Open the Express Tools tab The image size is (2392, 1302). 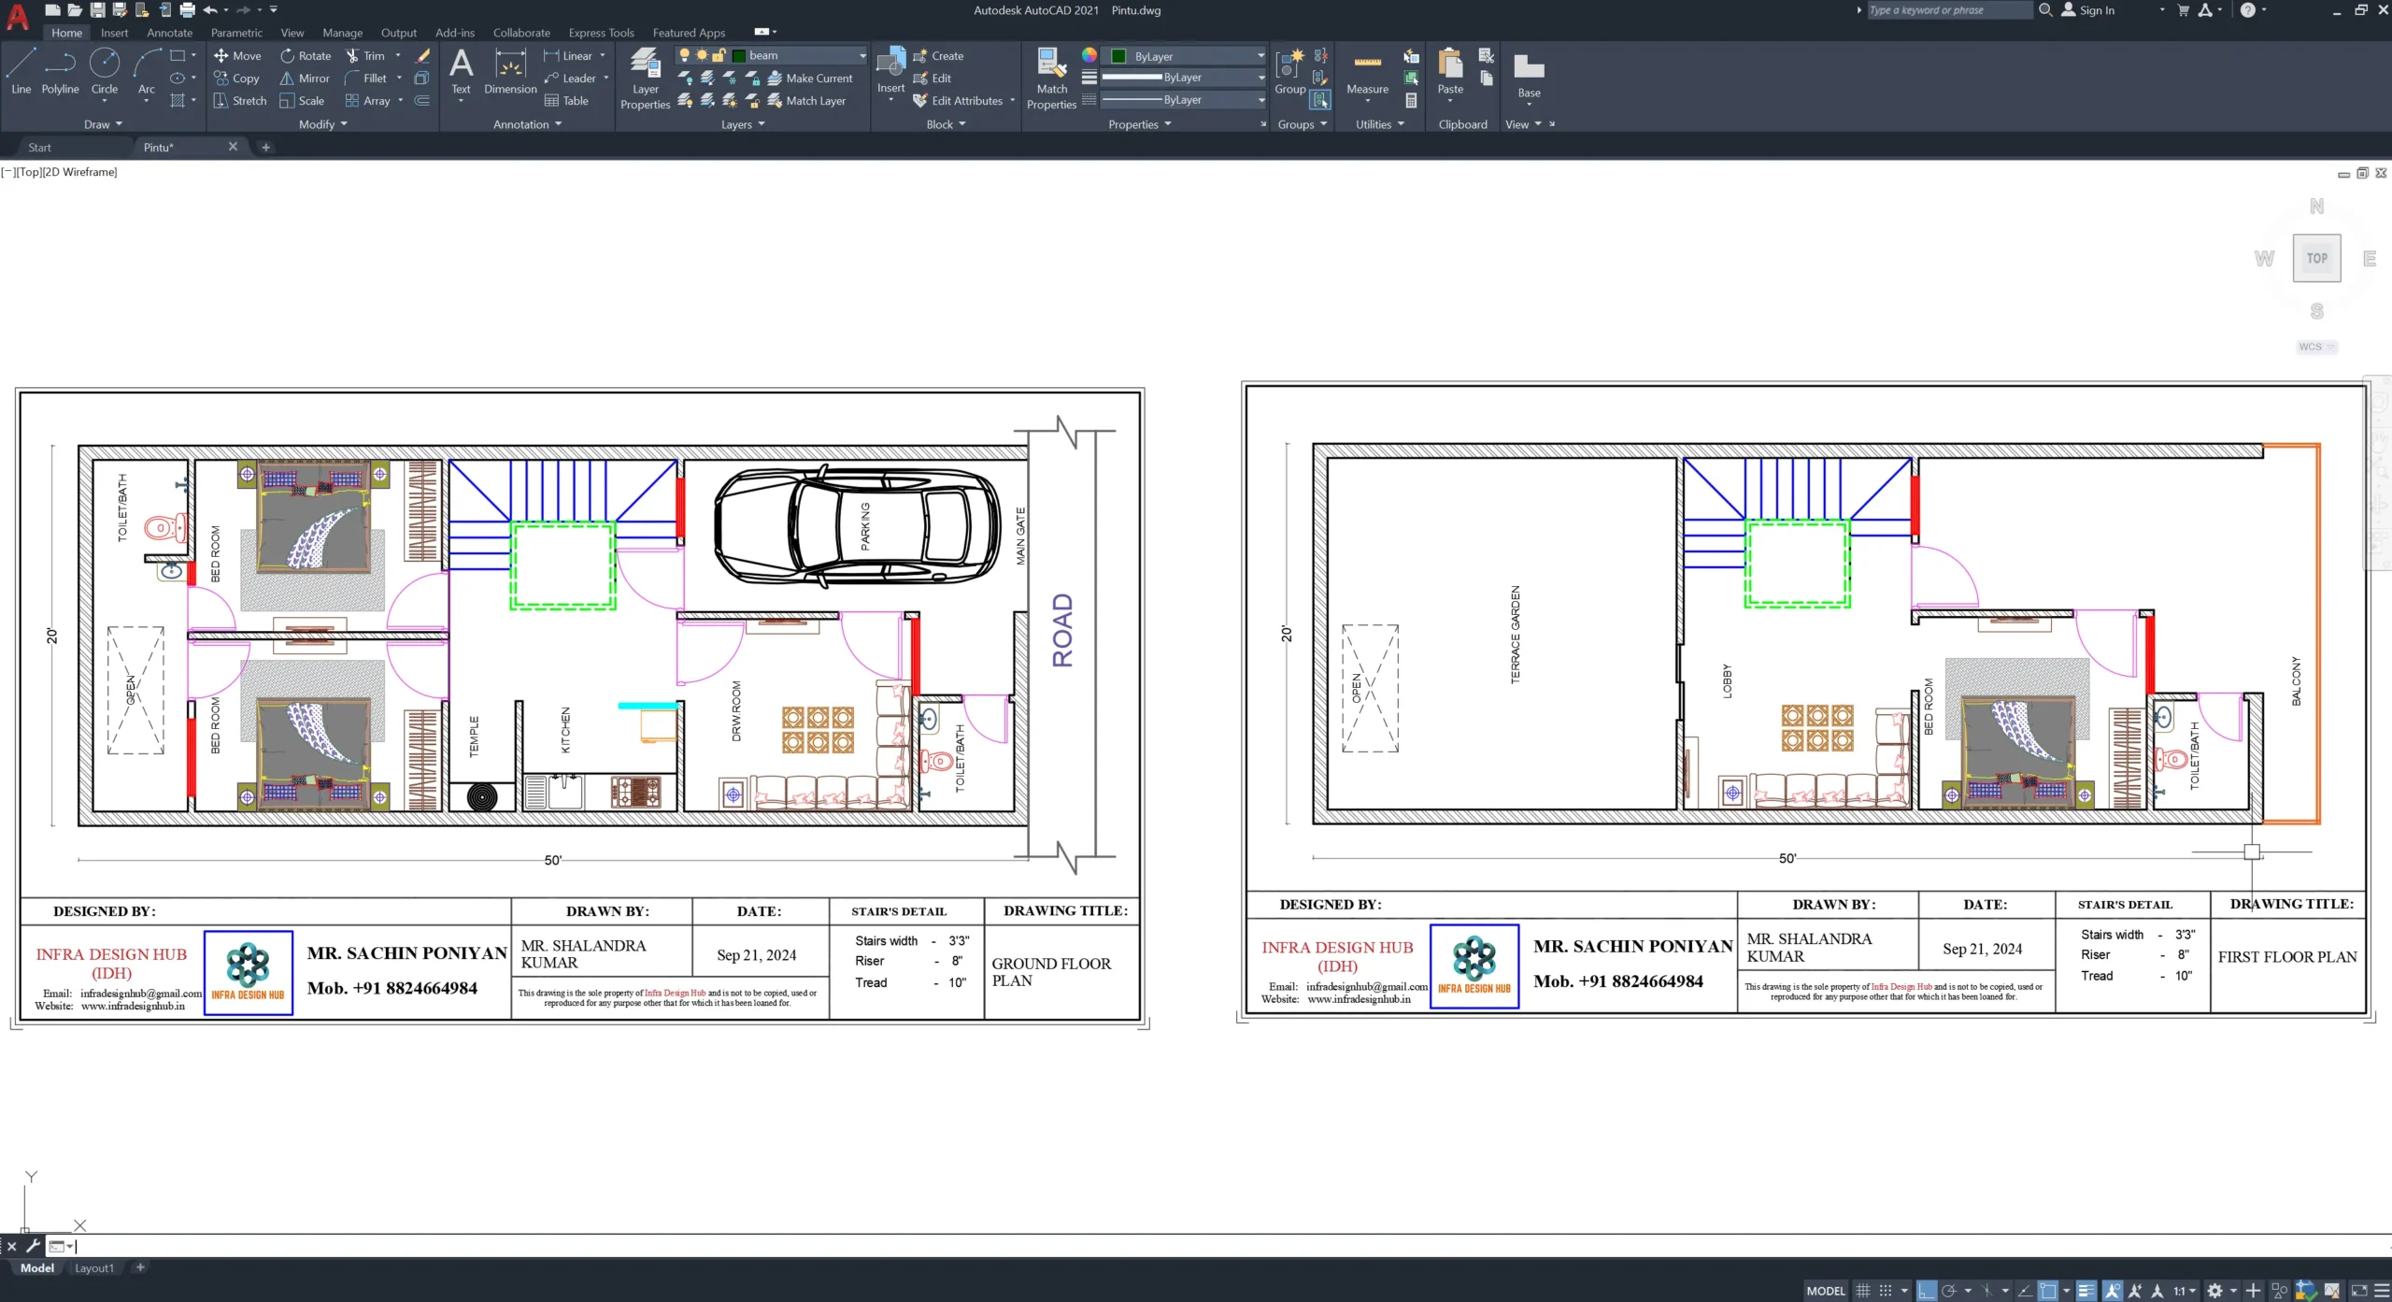pos(601,33)
